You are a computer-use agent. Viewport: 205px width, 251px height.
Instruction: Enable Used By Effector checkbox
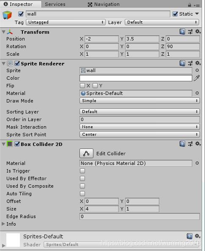82,178
